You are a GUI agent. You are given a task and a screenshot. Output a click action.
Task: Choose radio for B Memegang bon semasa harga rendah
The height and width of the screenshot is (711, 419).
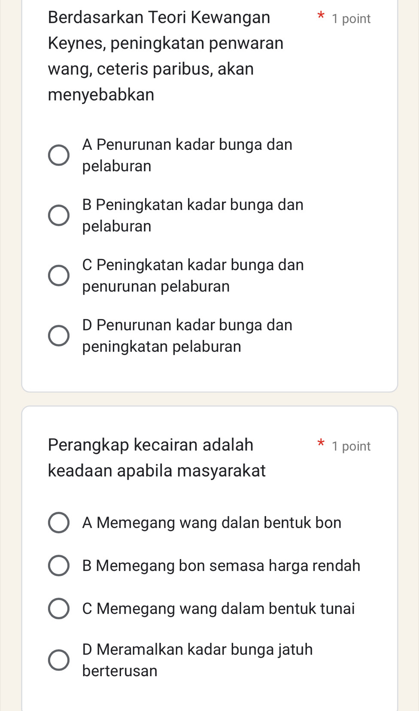click(x=58, y=565)
